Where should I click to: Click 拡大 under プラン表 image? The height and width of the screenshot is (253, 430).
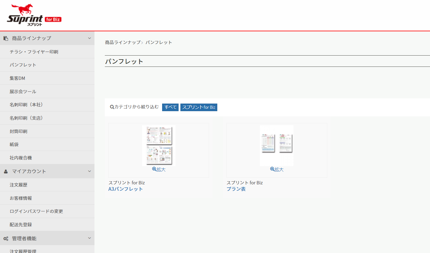279,169
